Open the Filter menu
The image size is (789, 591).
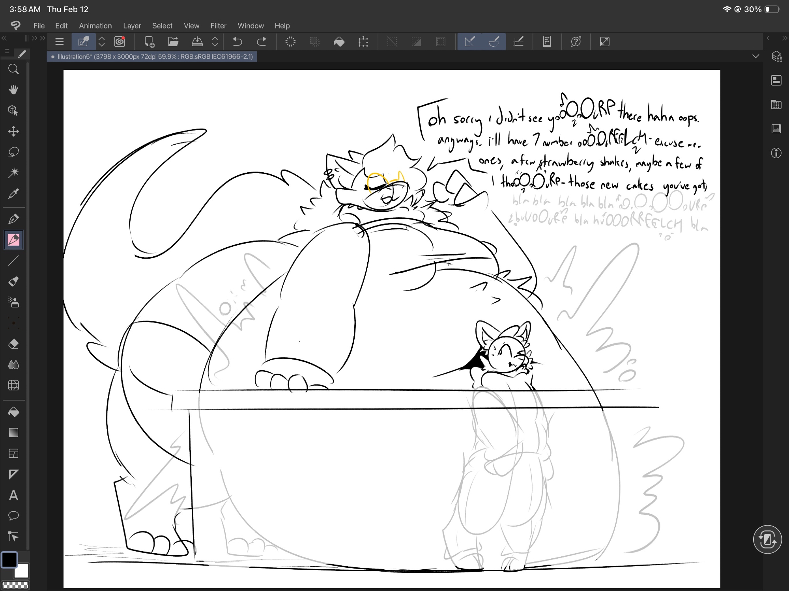click(218, 26)
